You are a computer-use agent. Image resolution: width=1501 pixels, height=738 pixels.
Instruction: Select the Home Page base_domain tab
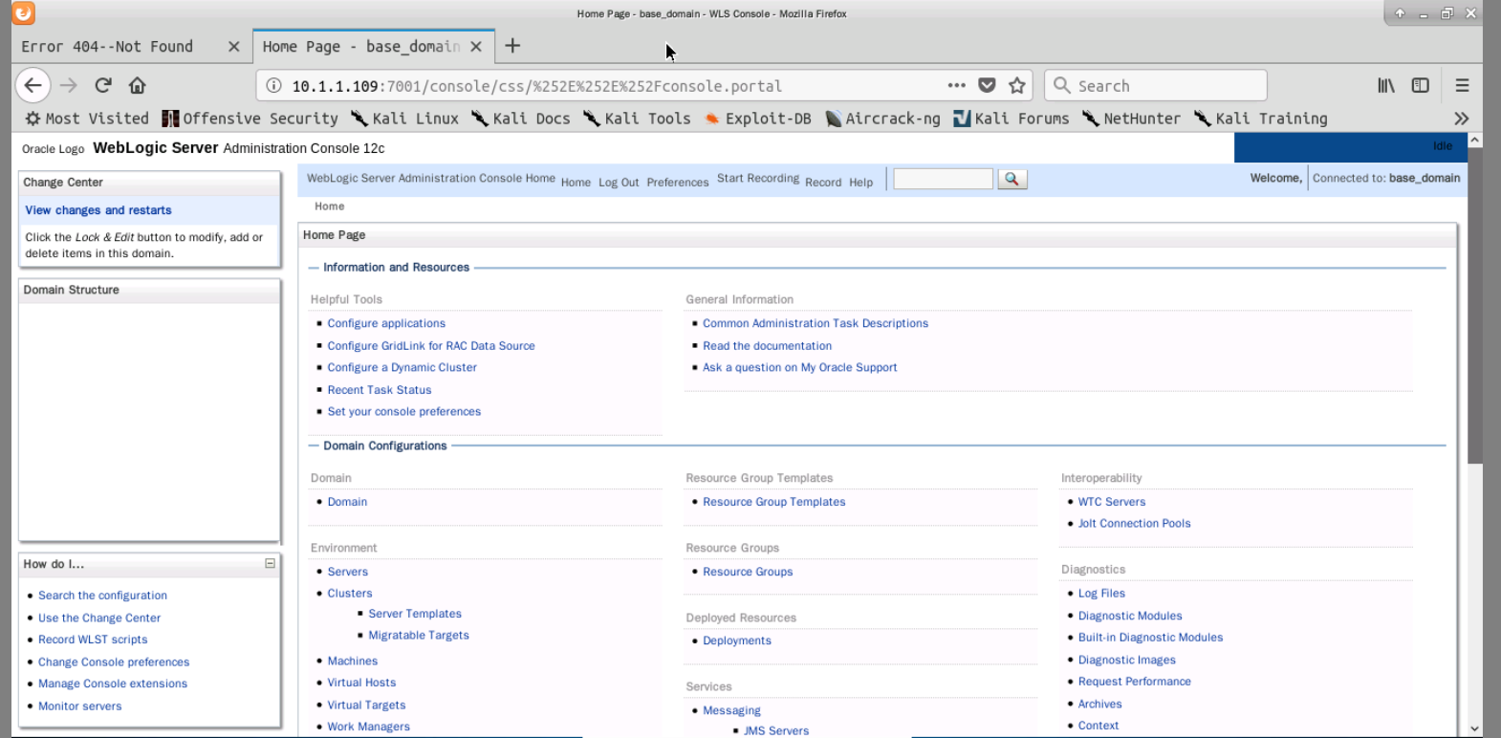(361, 46)
